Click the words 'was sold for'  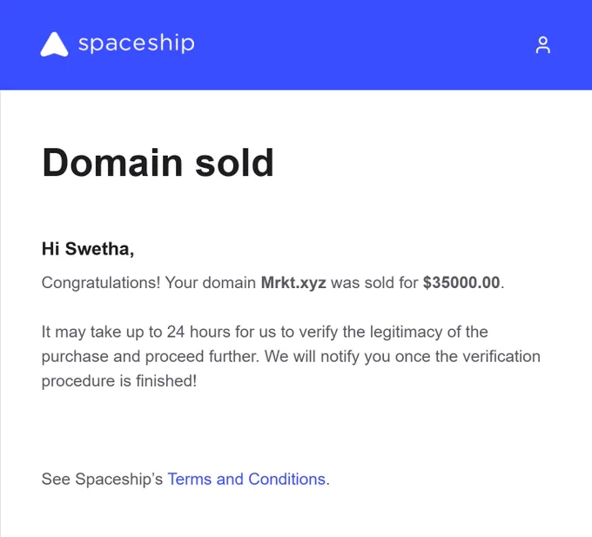tap(374, 283)
